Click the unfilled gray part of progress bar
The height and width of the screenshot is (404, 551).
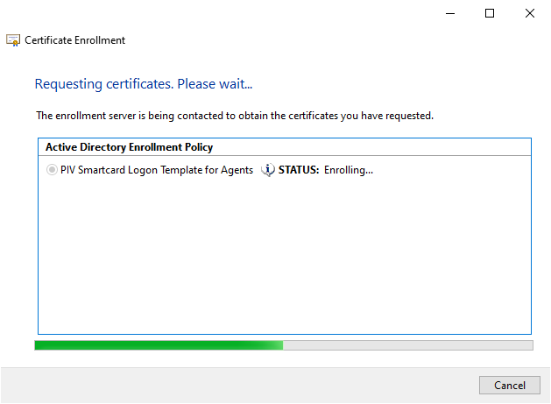(407, 345)
